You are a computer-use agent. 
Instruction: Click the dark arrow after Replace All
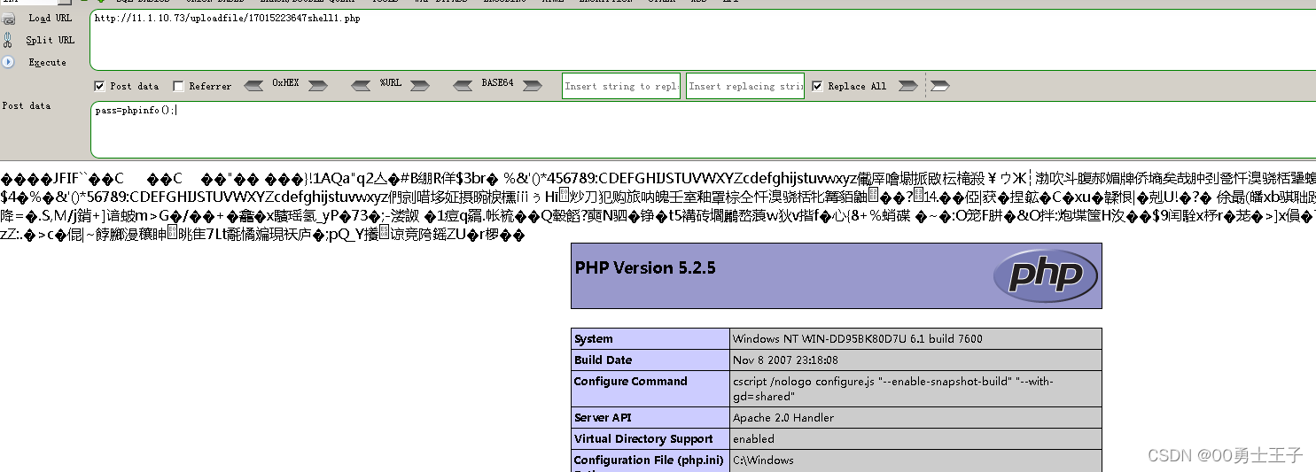point(907,86)
